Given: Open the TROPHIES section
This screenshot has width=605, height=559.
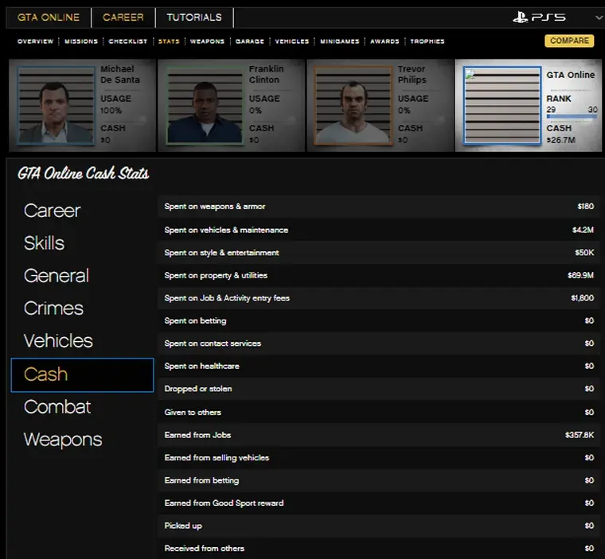Looking at the screenshot, I should (427, 41).
